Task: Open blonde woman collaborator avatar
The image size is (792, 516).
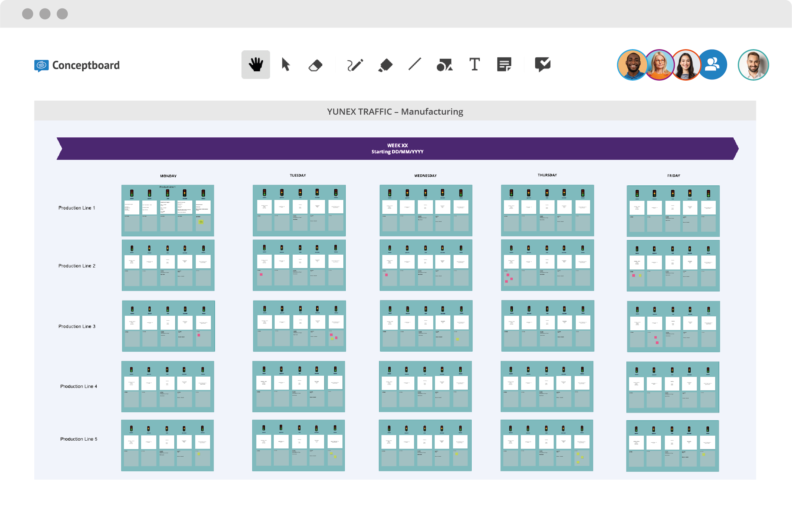Action: point(659,65)
